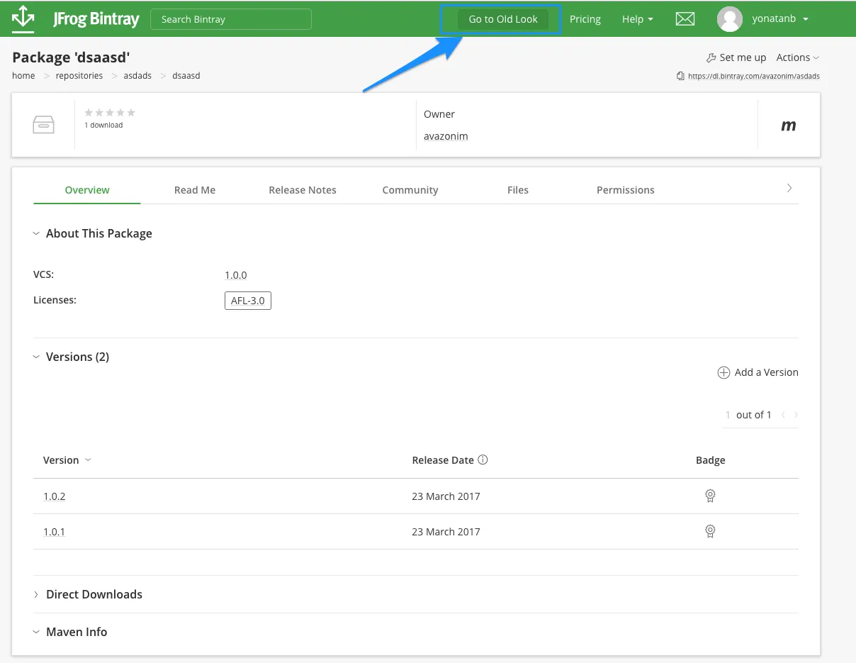Click the dsaasd breadcrumb

click(x=186, y=75)
